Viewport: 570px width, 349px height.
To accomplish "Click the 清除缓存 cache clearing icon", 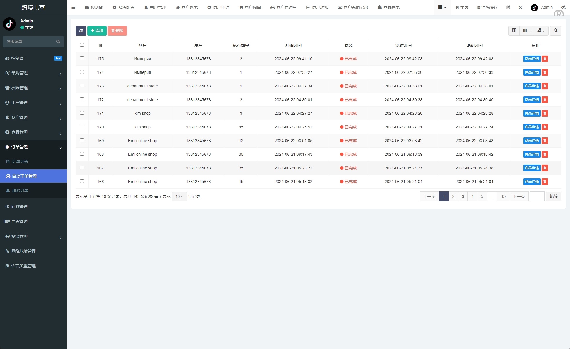I will [487, 7].
